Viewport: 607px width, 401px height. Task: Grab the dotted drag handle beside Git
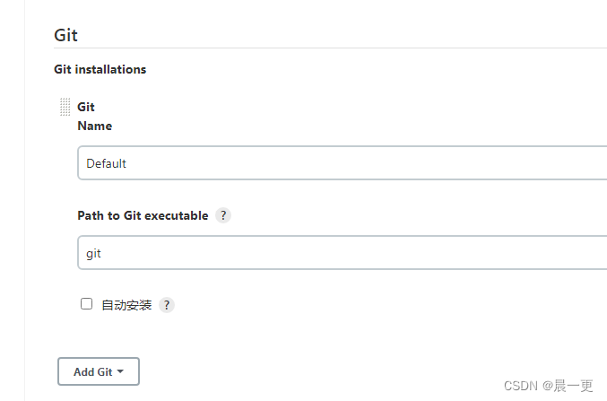click(65, 107)
